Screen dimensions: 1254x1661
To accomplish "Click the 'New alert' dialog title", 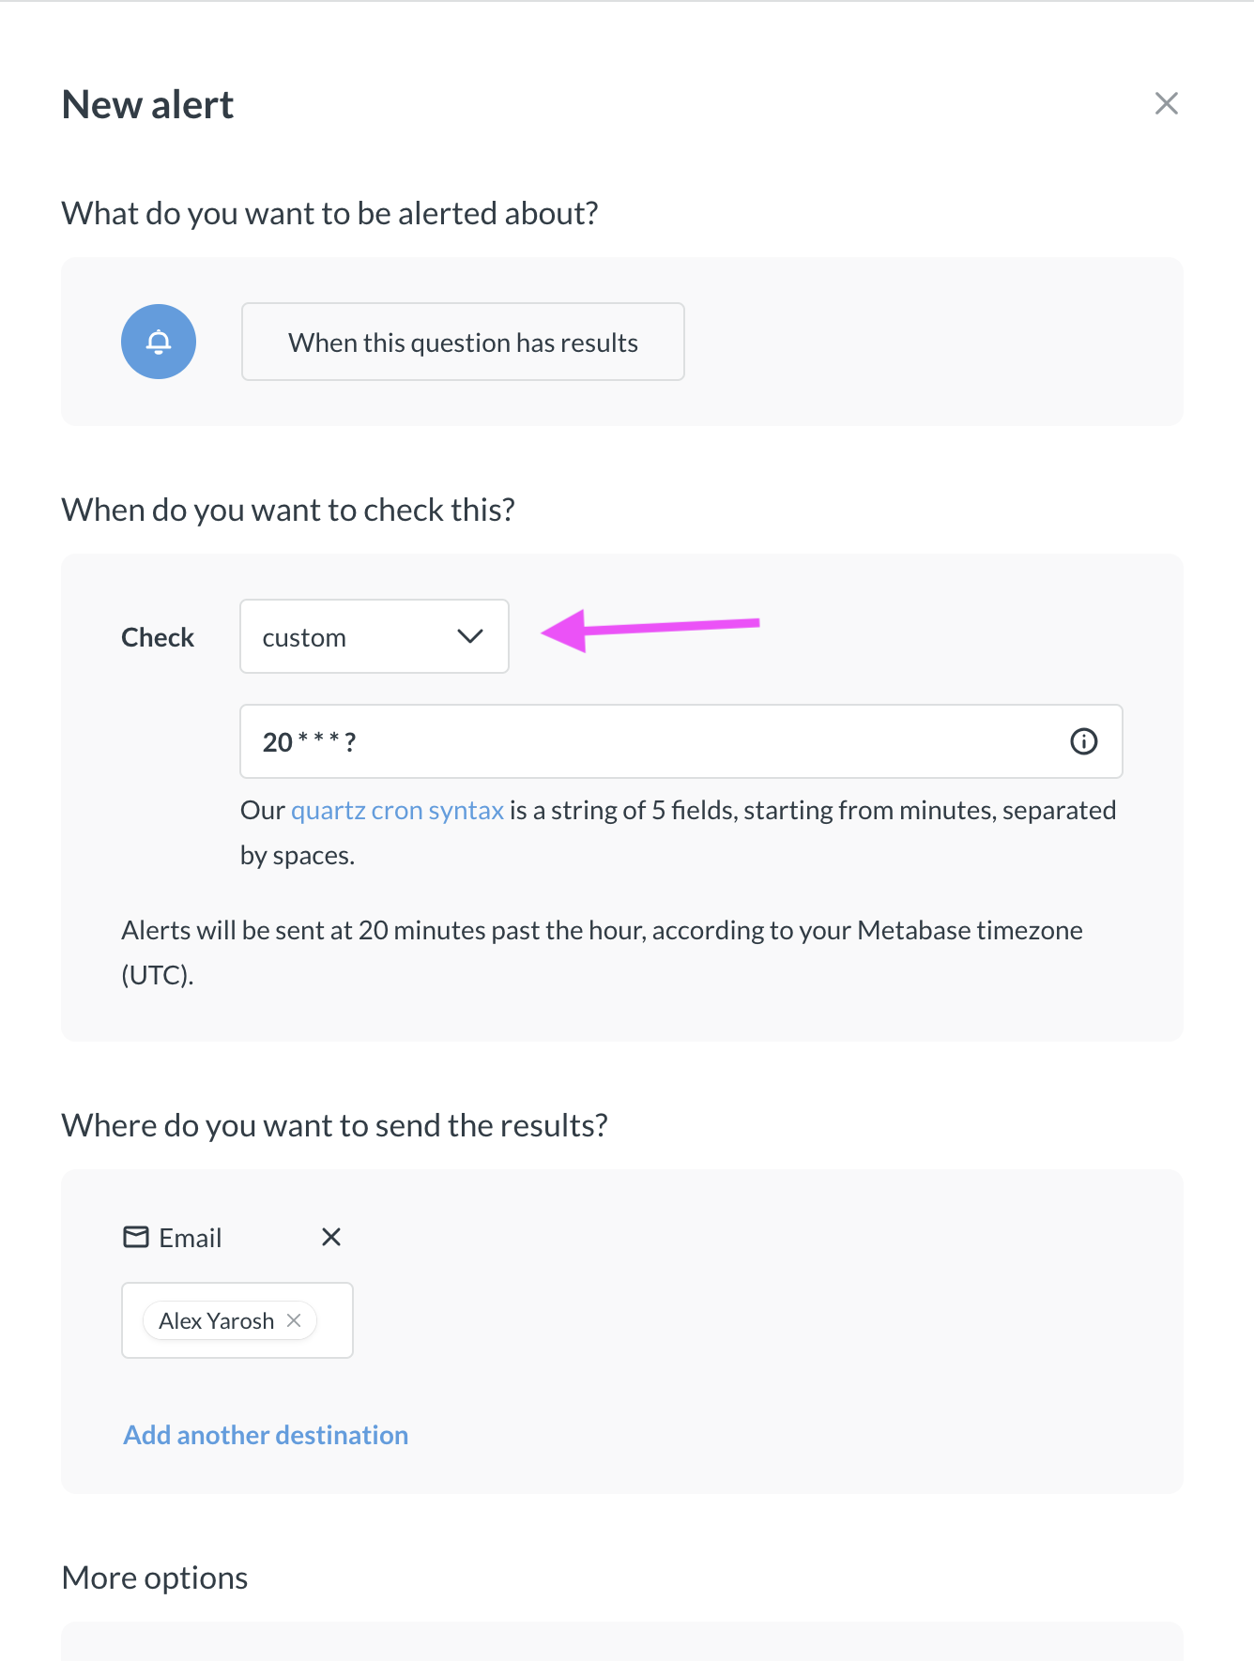I will point(148,104).
